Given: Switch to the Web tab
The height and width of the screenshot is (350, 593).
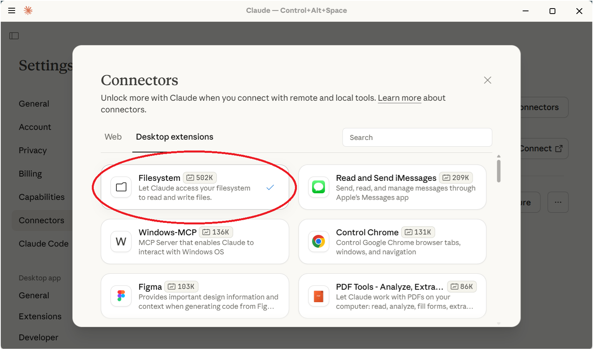Looking at the screenshot, I should pos(113,137).
